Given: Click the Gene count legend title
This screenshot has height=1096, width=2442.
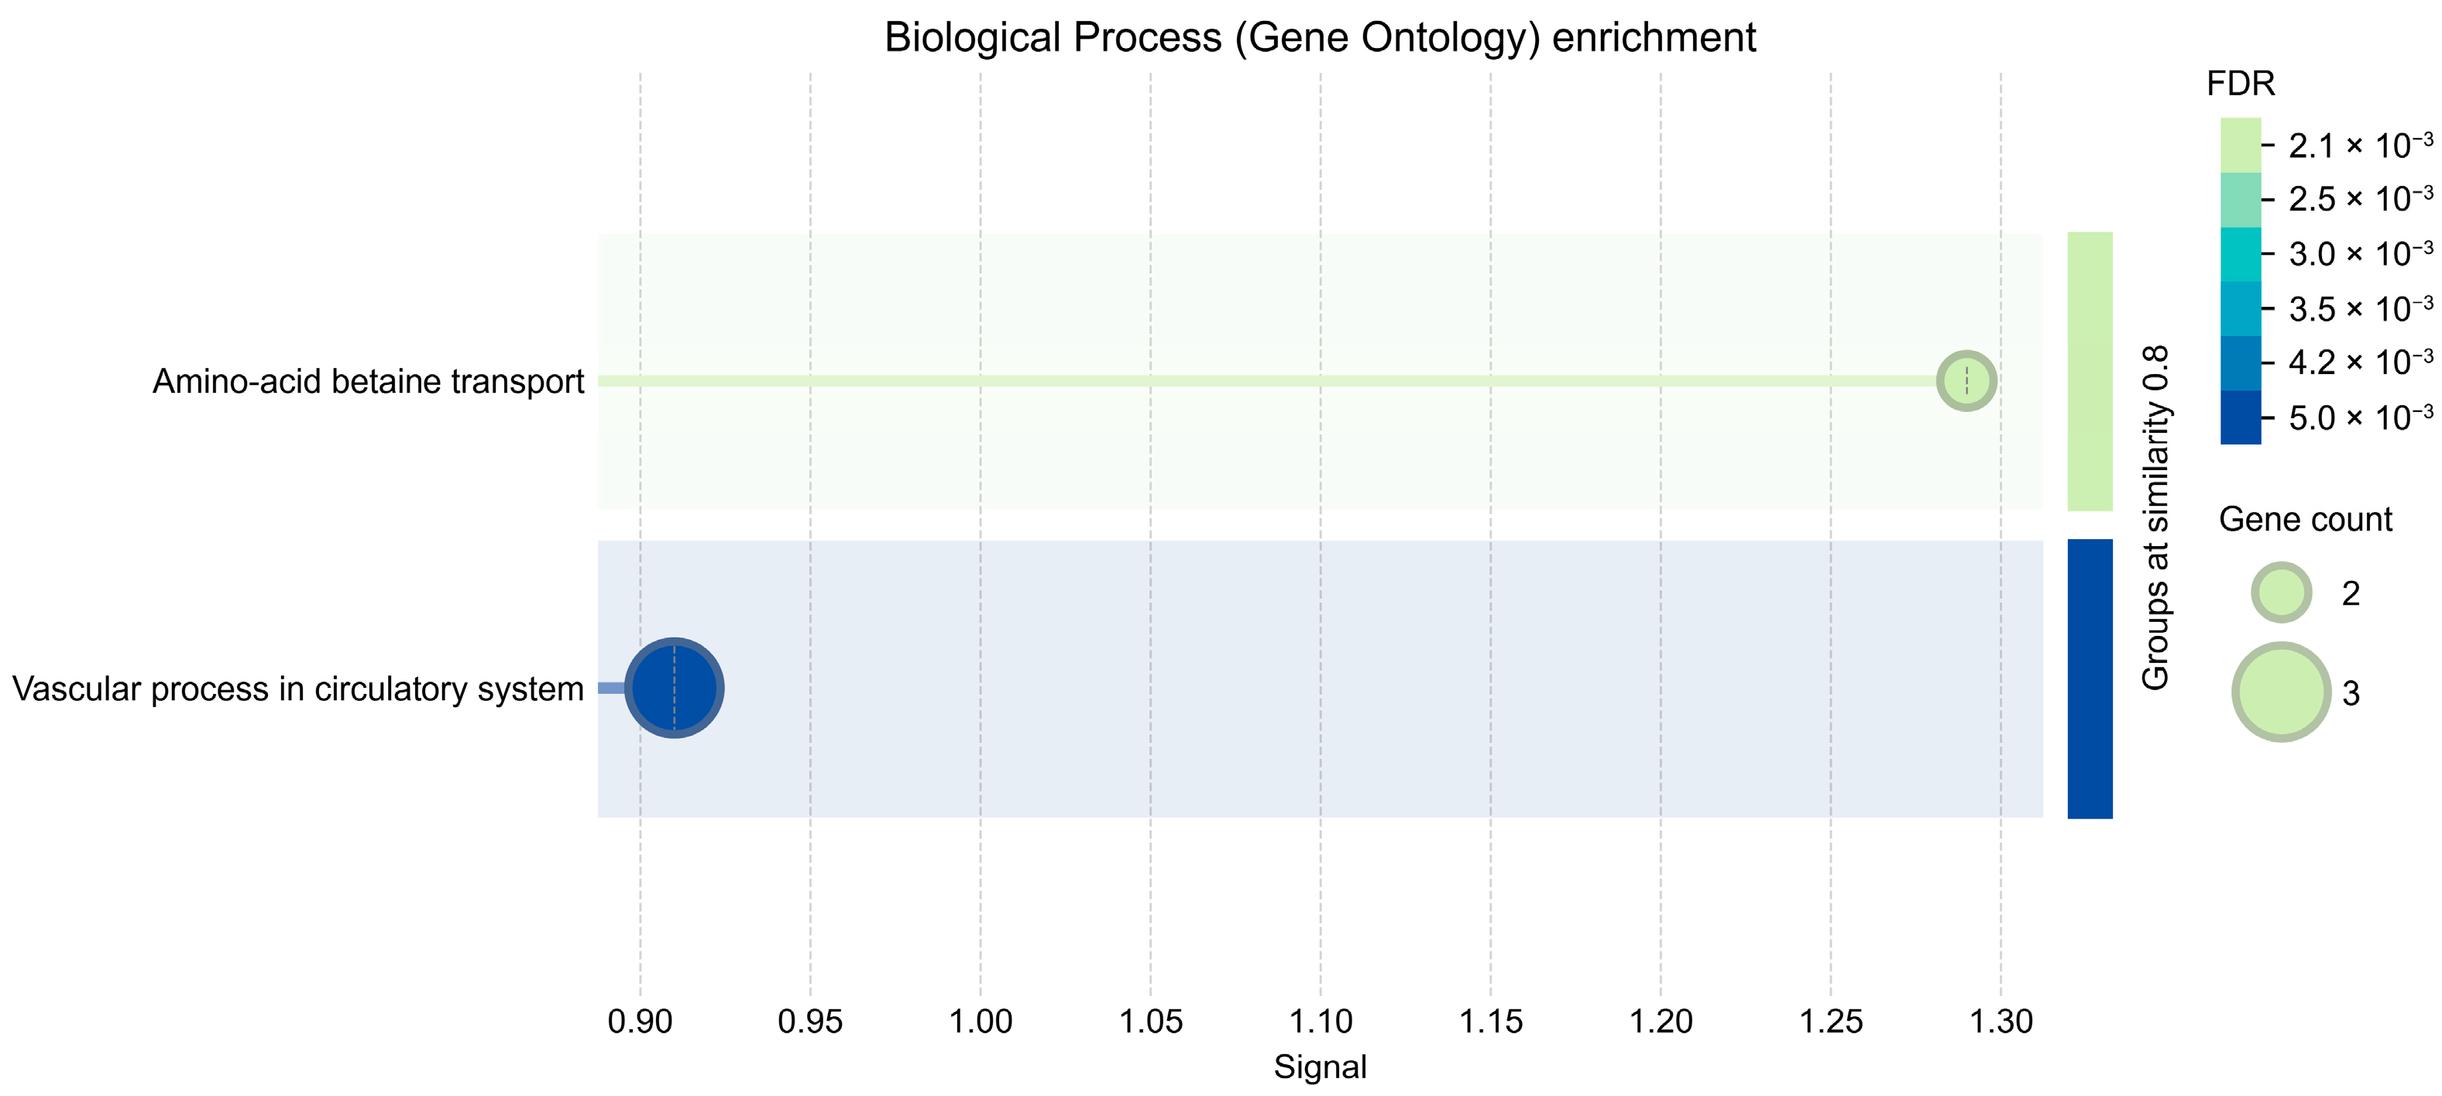Looking at the screenshot, I should click(2306, 520).
